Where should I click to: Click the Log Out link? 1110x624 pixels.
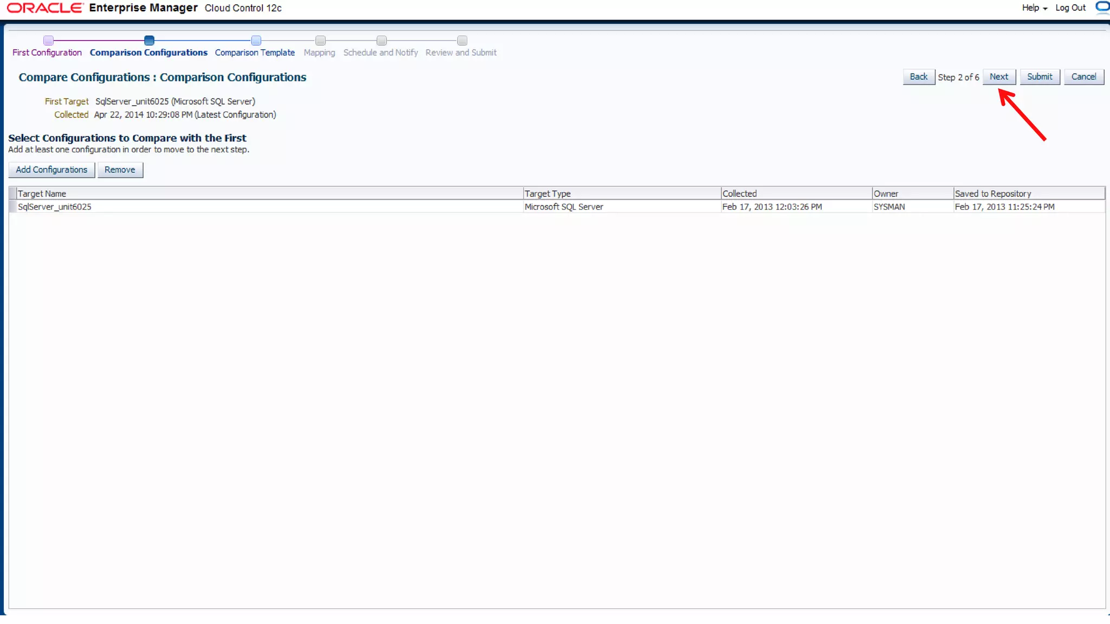(x=1070, y=8)
